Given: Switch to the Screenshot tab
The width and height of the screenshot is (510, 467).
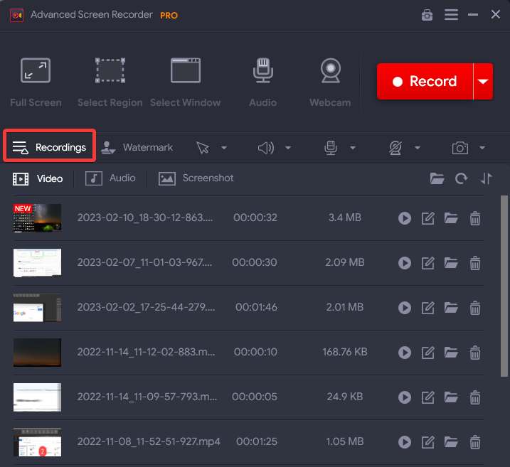Looking at the screenshot, I should (196, 178).
